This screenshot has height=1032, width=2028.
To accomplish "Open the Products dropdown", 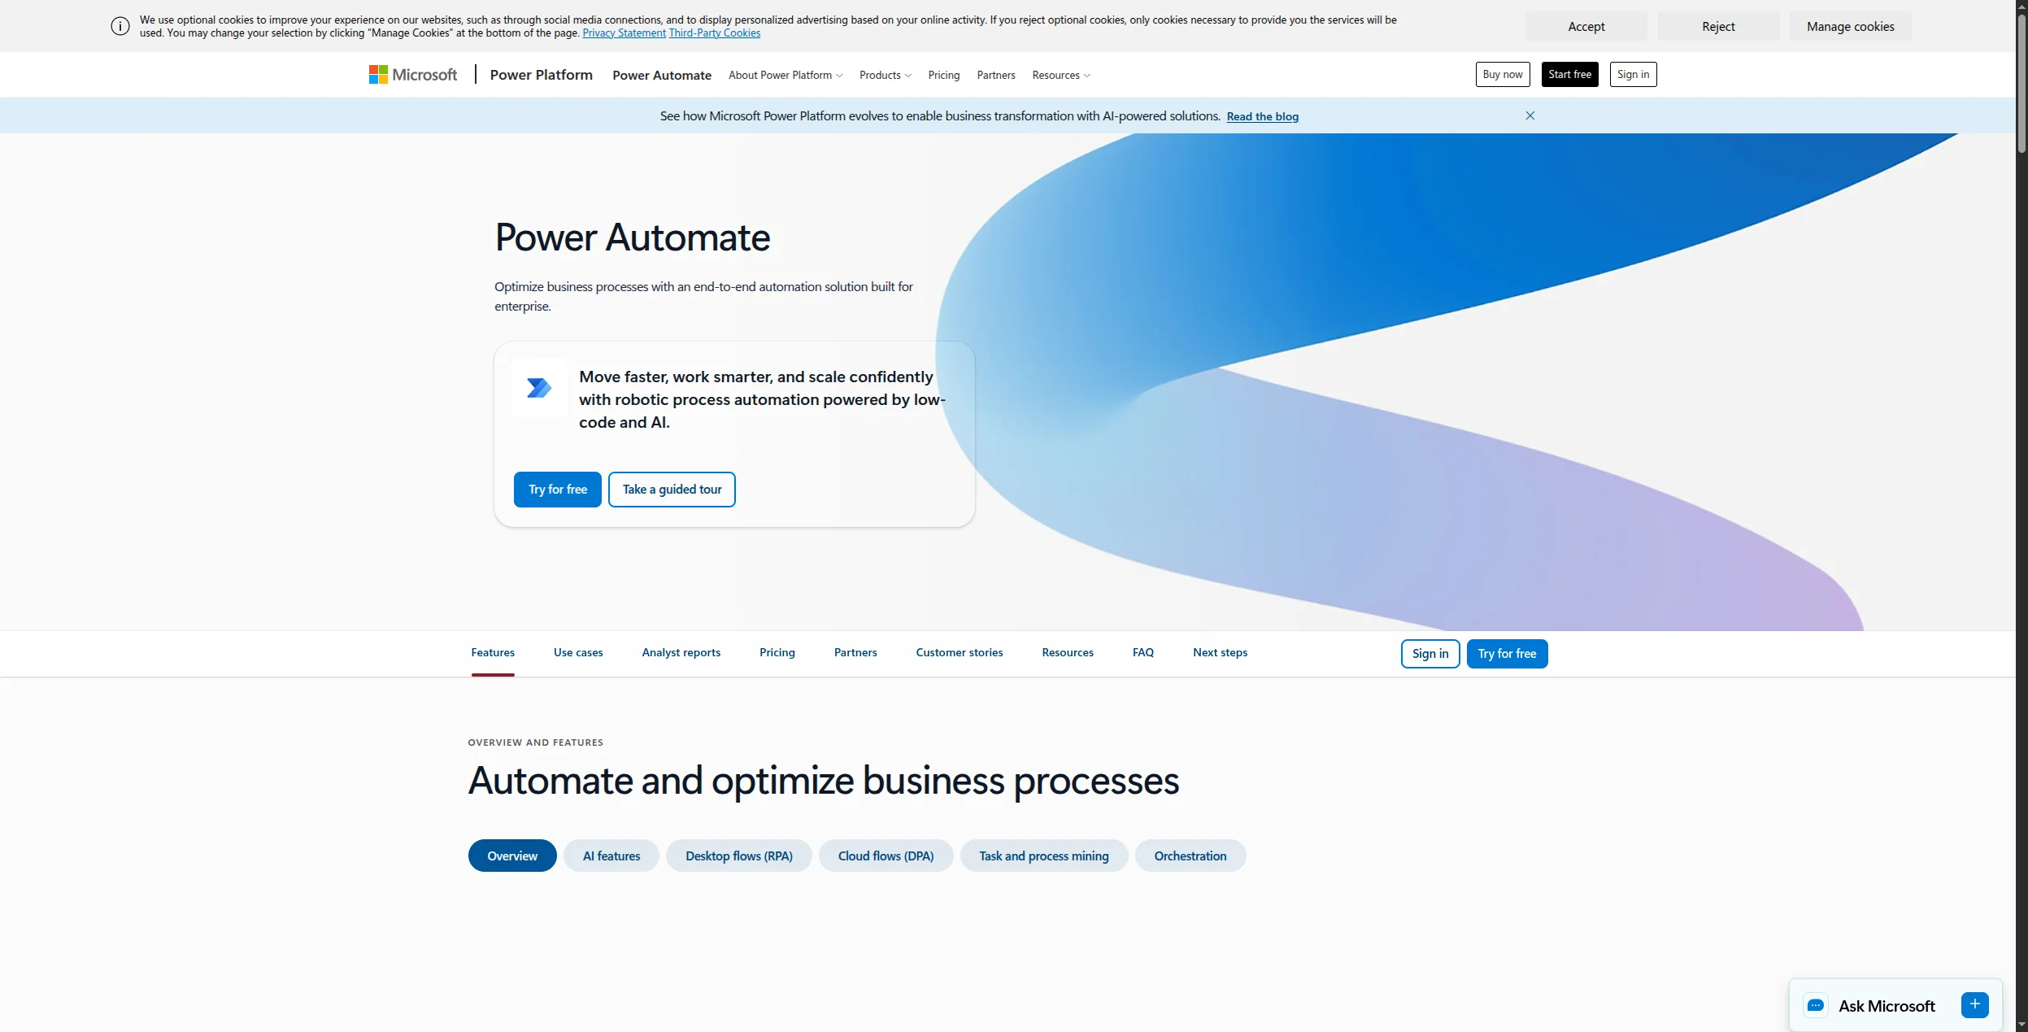I will [886, 75].
